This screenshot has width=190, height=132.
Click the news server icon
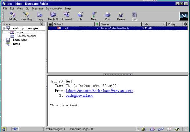[8, 44]
